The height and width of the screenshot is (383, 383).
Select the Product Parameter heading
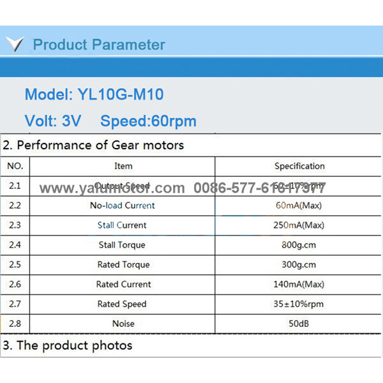99,45
